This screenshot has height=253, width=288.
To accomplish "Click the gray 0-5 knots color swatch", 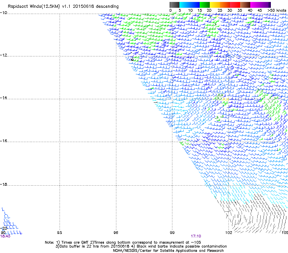I will click(x=174, y=5).
